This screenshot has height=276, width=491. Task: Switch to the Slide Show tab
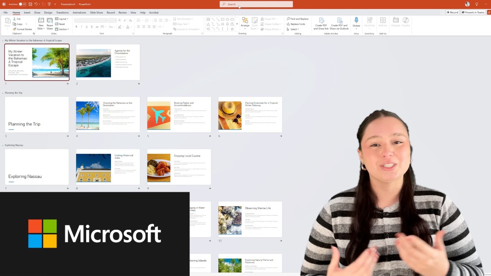[x=96, y=13]
